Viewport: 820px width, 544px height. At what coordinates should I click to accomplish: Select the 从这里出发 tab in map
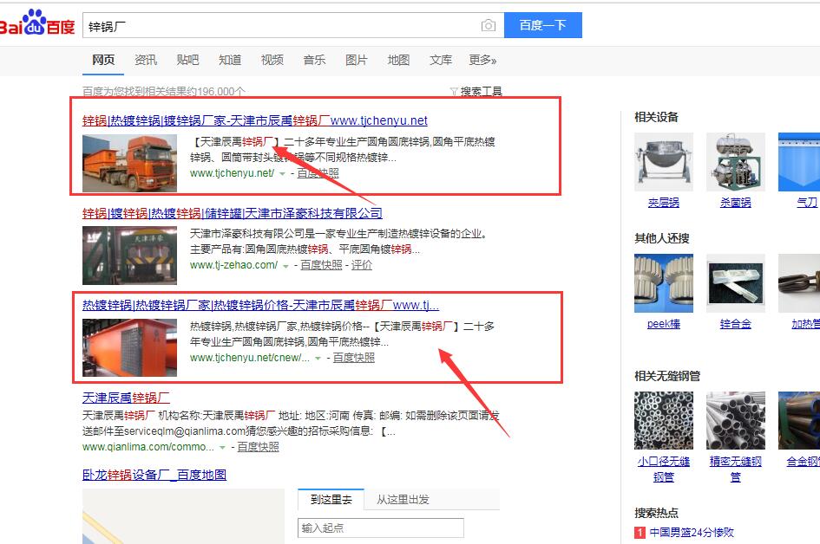403,499
